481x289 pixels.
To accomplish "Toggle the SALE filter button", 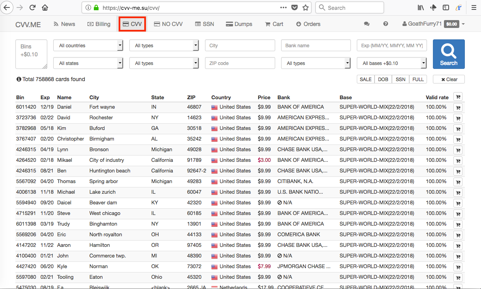I will click(365, 79).
